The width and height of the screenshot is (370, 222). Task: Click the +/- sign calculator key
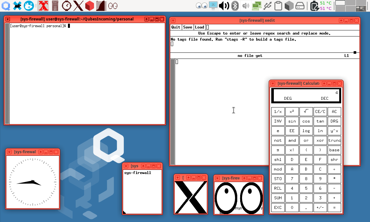coord(320,208)
